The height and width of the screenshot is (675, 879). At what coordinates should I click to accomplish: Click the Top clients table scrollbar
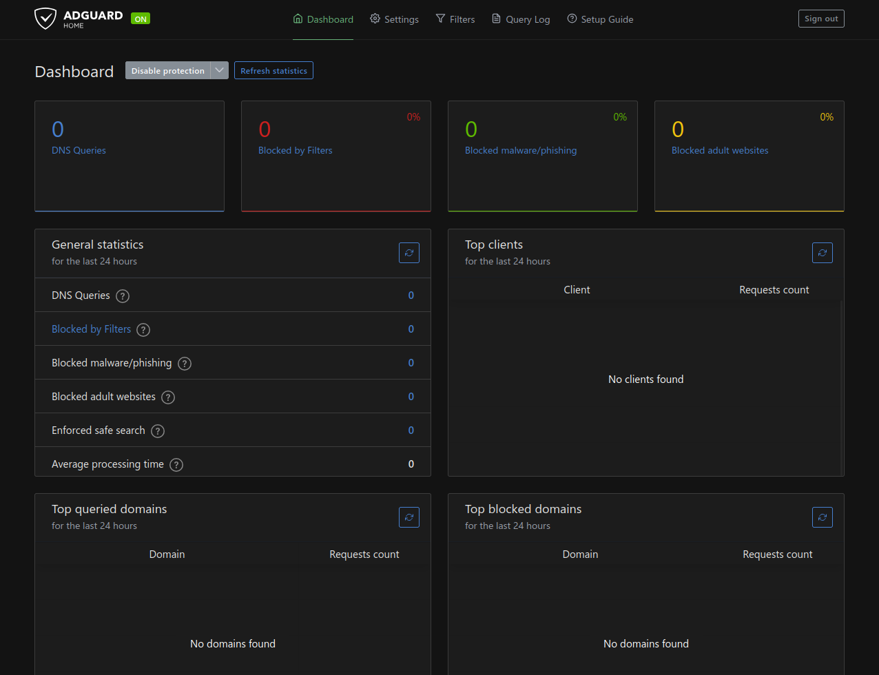point(841,386)
